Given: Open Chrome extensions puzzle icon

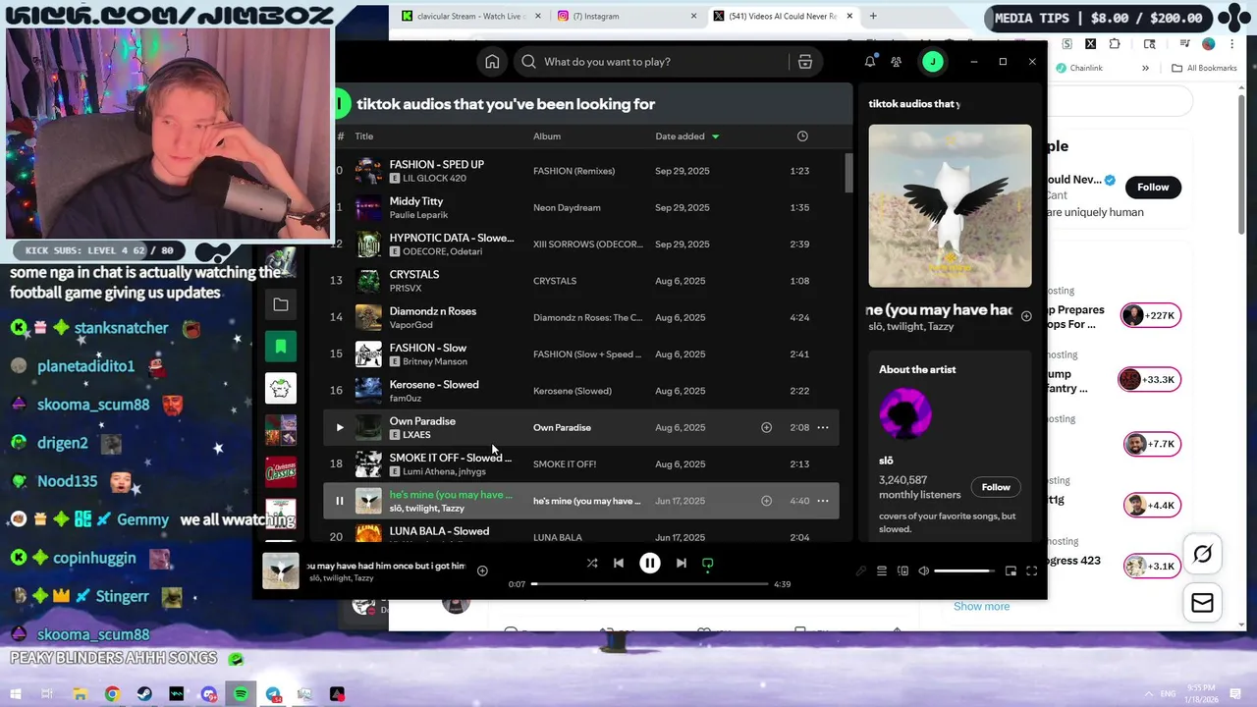Looking at the screenshot, I should pos(1115,44).
